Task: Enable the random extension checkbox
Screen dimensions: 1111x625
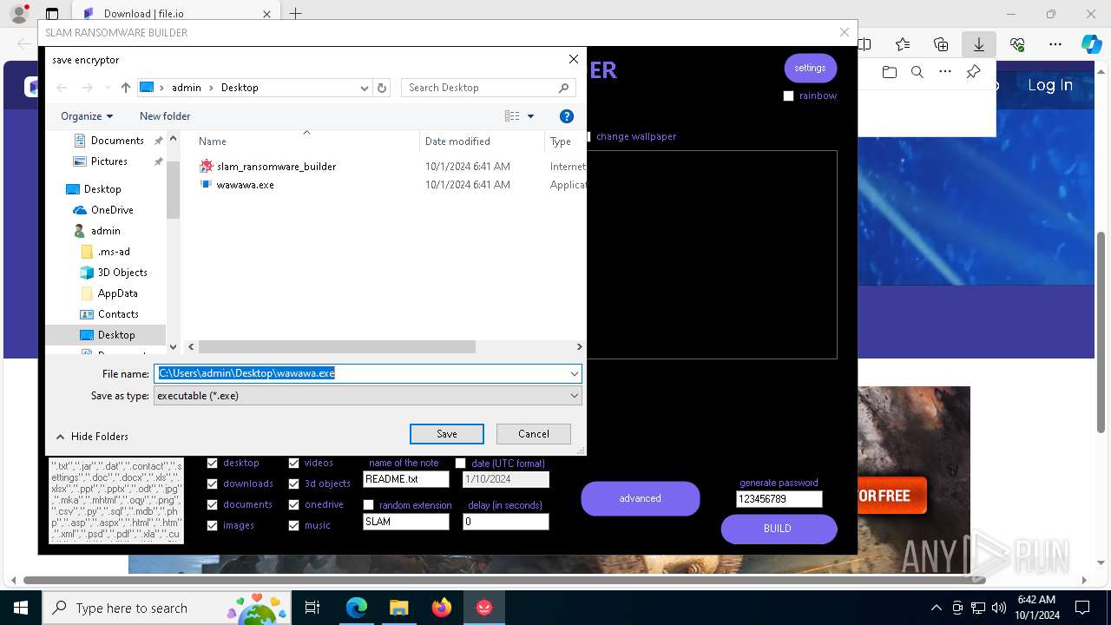Action: pos(368,505)
